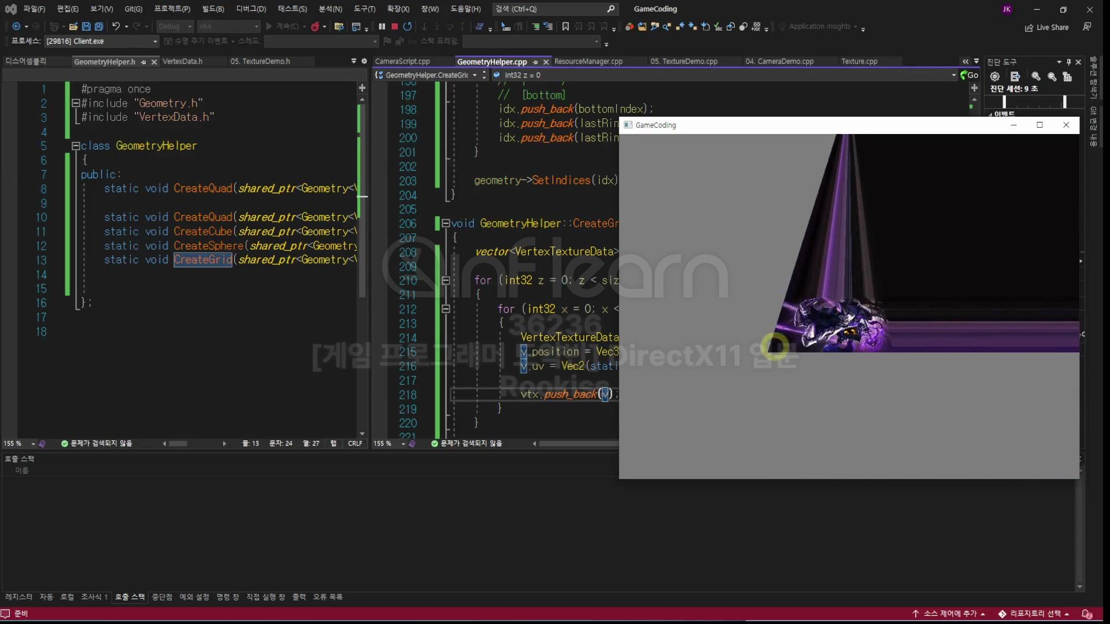Screen dimensions: 1110x624
Task: Click 소스 제어에 추가 in status bar
Action: pyautogui.click(x=949, y=614)
